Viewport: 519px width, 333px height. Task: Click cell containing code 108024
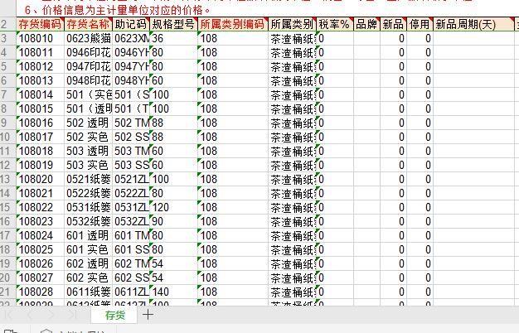click(40, 235)
